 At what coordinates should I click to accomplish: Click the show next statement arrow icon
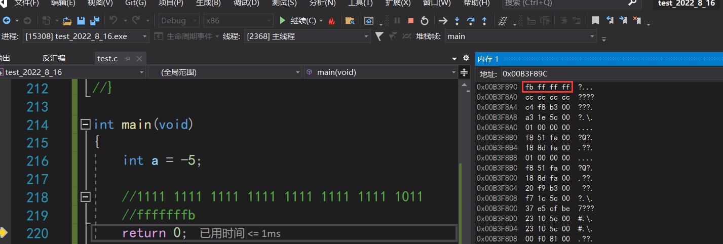click(x=443, y=21)
